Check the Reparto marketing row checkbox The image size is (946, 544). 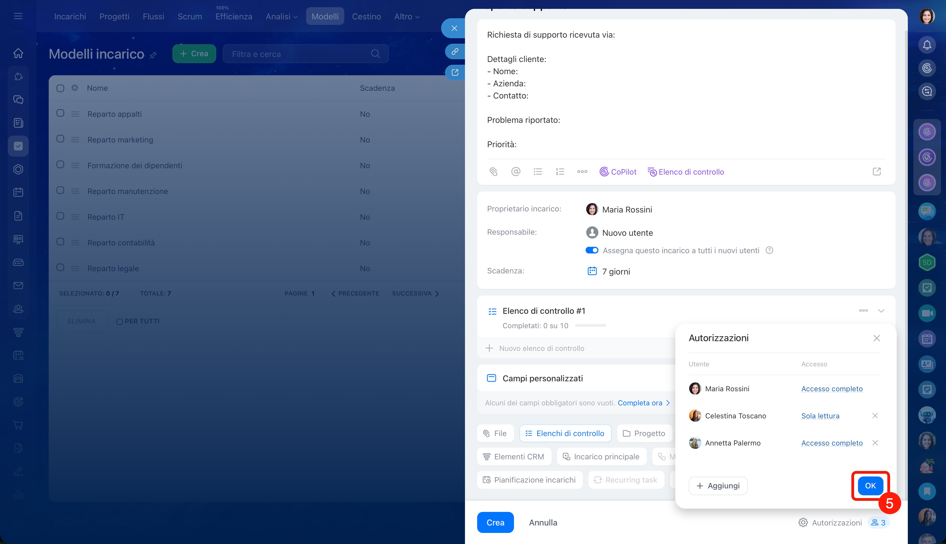pyautogui.click(x=60, y=139)
